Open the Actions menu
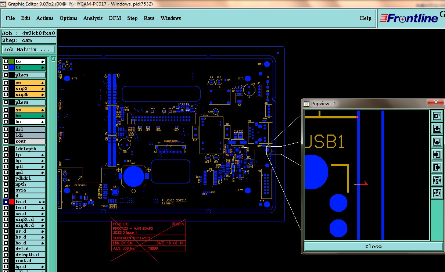The width and height of the screenshot is (445, 272). click(x=45, y=18)
